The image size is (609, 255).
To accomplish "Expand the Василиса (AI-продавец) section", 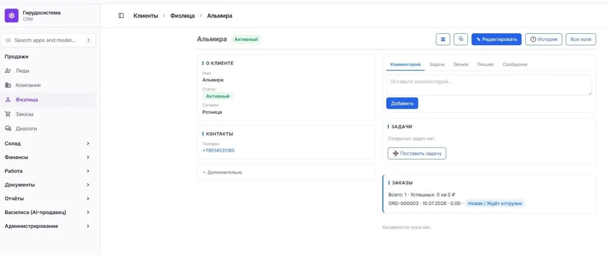I will pos(48,212).
